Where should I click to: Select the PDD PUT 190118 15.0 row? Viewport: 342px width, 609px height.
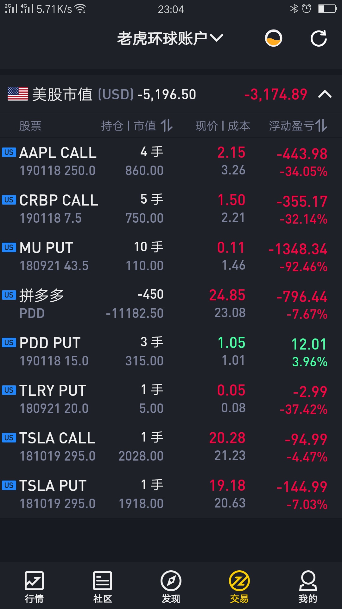pos(171,352)
